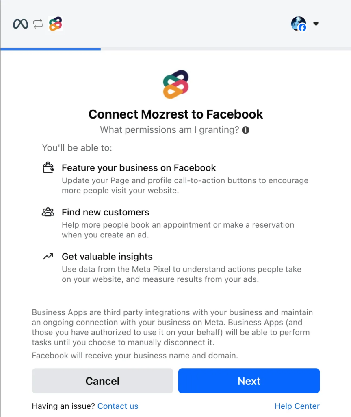Click the sync arrows icon in header
The height and width of the screenshot is (417, 351).
(x=38, y=24)
